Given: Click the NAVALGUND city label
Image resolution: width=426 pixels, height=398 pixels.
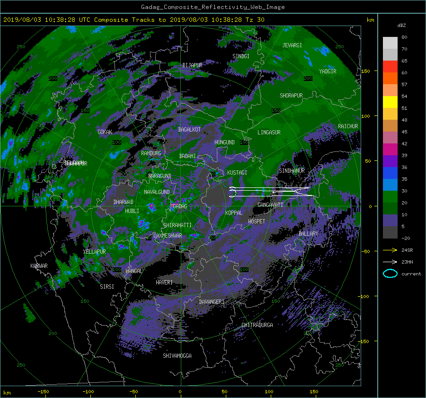Looking at the screenshot, I should pos(157,192).
